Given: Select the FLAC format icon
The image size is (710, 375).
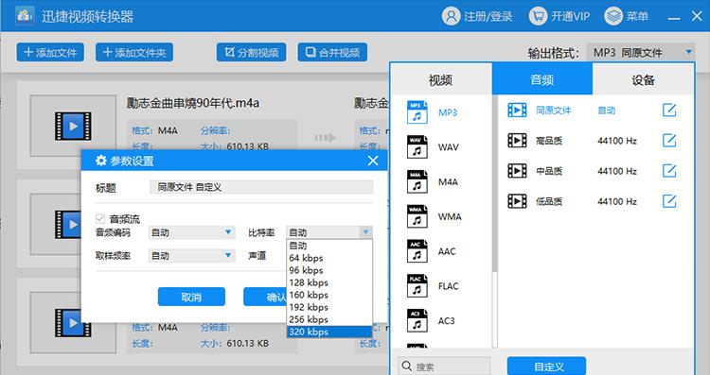Looking at the screenshot, I should [417, 285].
